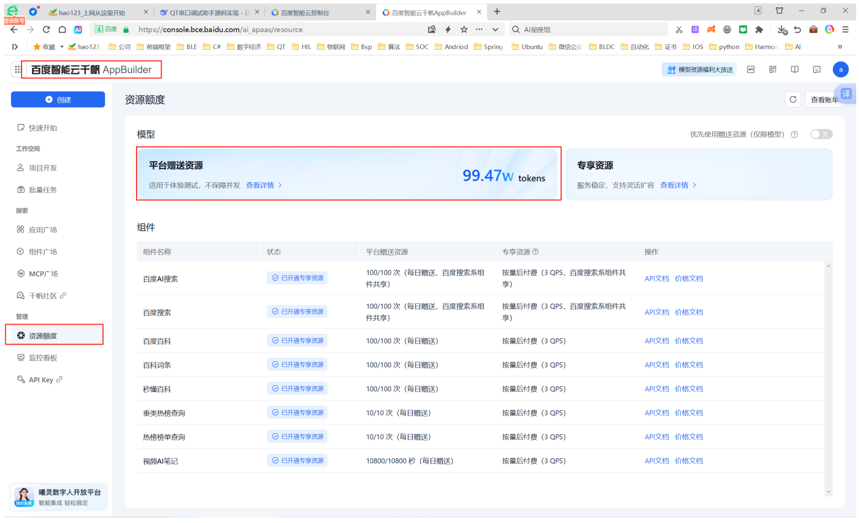Click the refresh icon next to 查看账单

[793, 99]
